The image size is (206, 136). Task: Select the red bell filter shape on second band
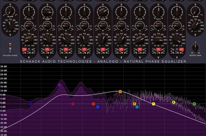click(x=47, y=50)
